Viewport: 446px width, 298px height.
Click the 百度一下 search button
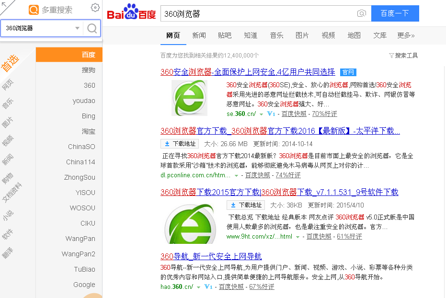(395, 13)
